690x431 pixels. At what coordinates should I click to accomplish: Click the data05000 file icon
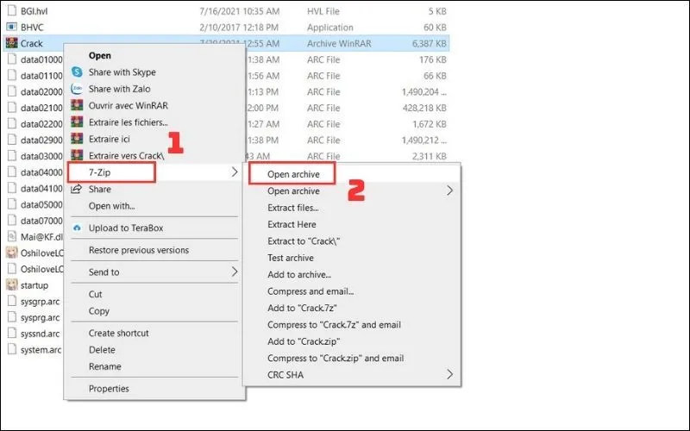tap(12, 204)
